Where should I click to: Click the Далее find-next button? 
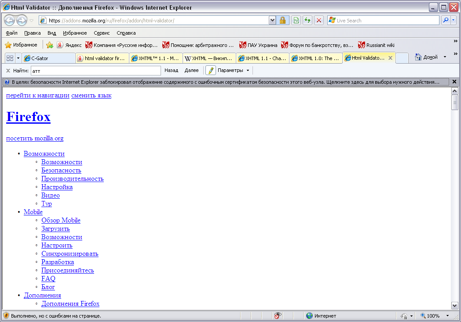pyautogui.click(x=191, y=70)
